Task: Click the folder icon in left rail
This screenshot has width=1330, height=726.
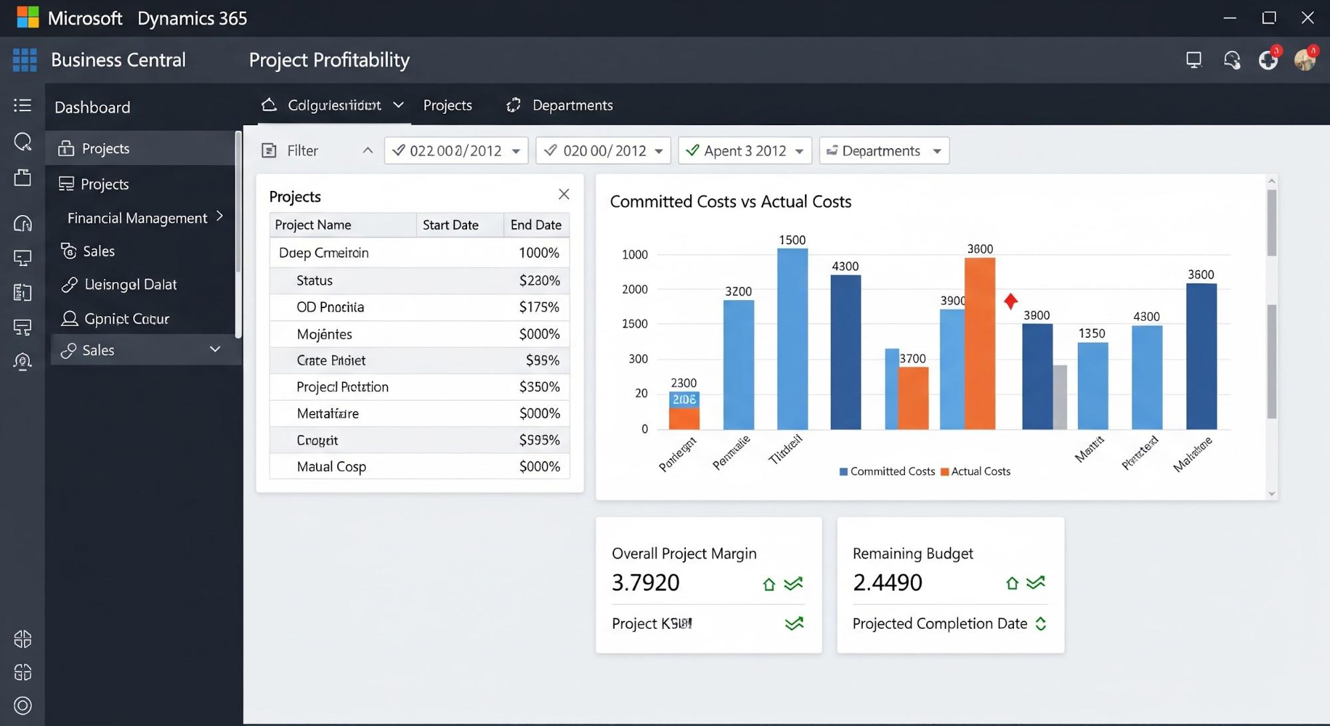Action: [x=23, y=177]
